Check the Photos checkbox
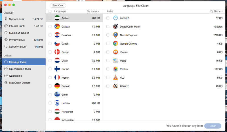 click(108, 69)
